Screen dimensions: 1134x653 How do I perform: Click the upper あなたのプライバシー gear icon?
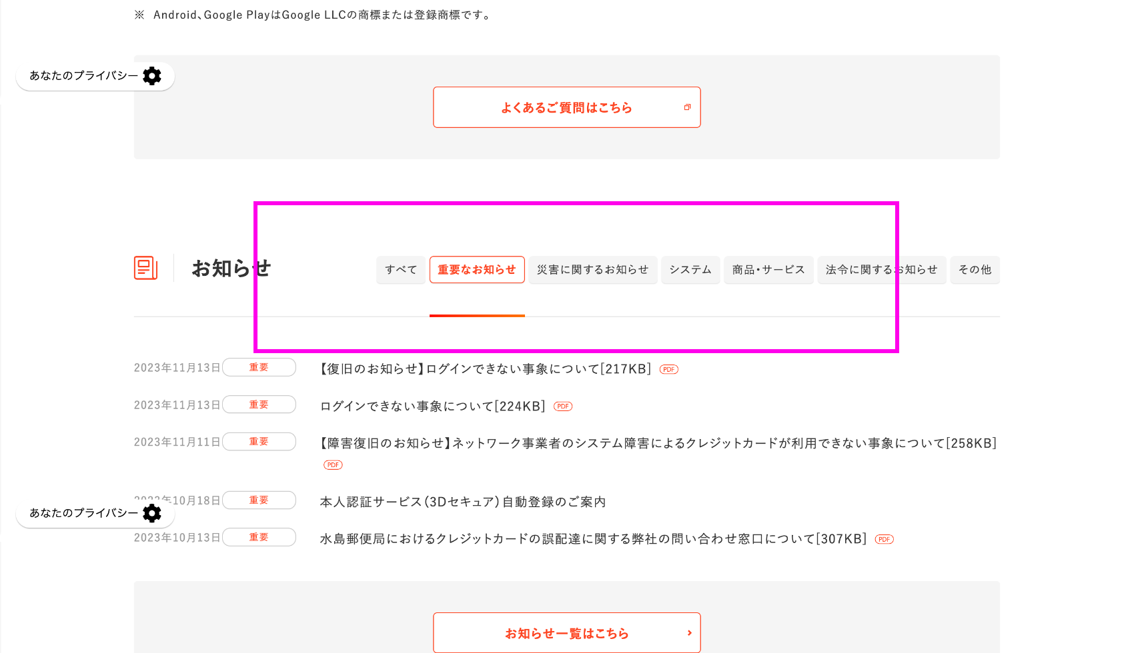152,76
